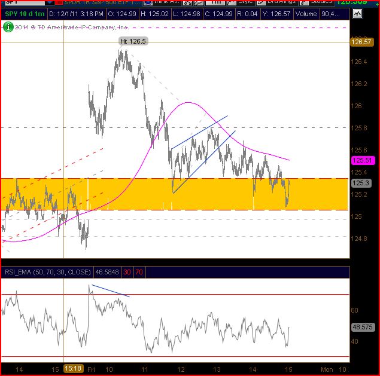
Task: Open the chart mode icon beside Volume readout
Action: tap(357, 14)
